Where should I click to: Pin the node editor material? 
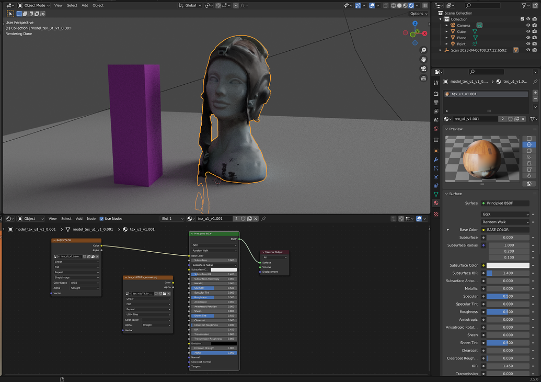click(x=263, y=219)
